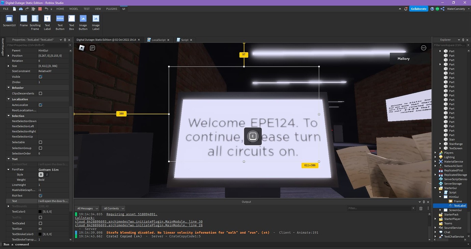The width and height of the screenshot is (471, 249).
Task: Open the LocalScript tab
Action: [x=158, y=40]
